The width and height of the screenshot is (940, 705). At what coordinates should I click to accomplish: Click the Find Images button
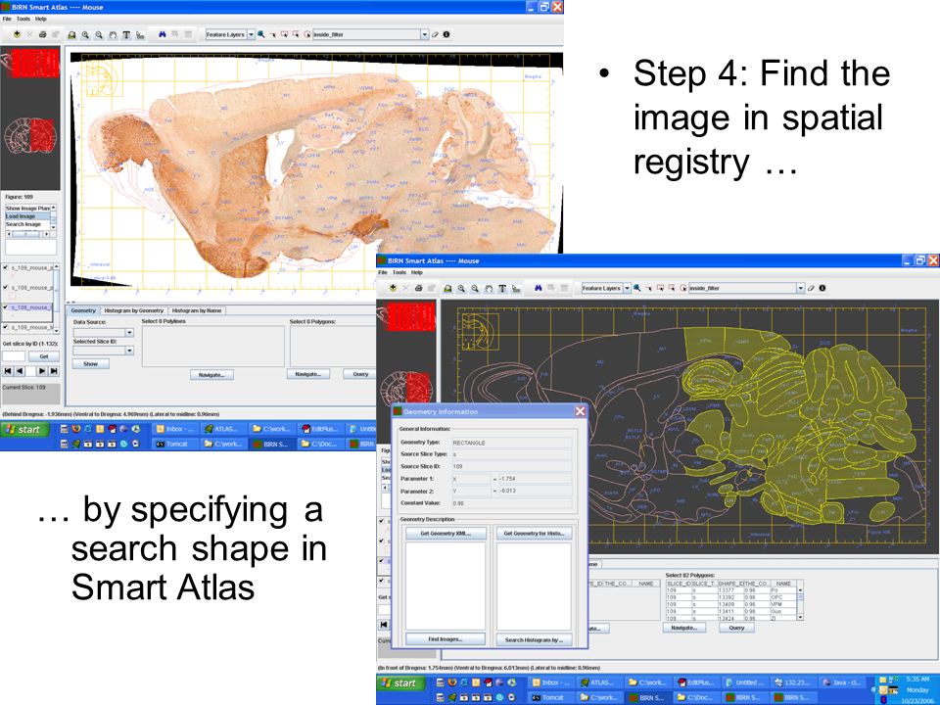coord(446,639)
